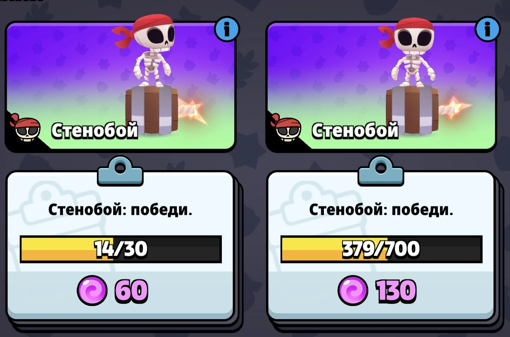This screenshot has height=337, width=510.
Task: Click Стенобой name label above the 379/700 quest
Action: coord(355,130)
